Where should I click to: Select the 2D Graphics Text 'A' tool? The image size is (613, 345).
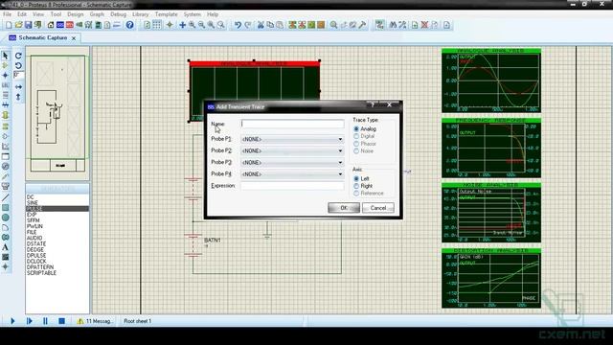click(6, 247)
